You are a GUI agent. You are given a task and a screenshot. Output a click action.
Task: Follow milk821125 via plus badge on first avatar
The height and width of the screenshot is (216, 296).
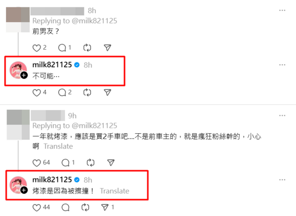coord(24,75)
